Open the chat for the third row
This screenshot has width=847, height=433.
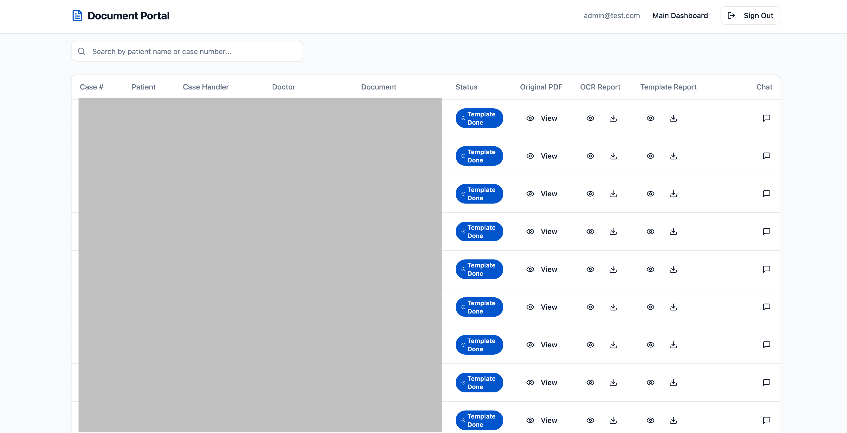(x=766, y=193)
